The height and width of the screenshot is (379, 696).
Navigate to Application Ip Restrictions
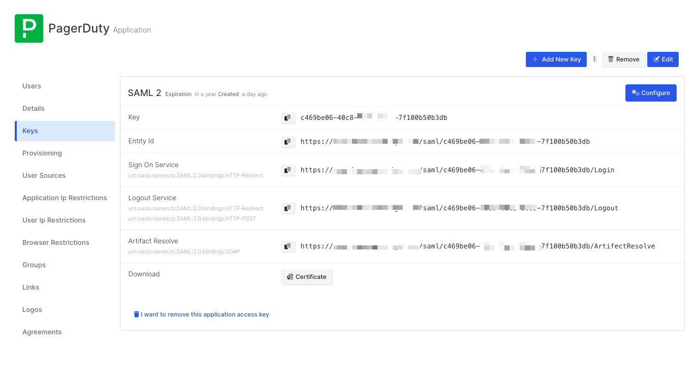tap(65, 198)
